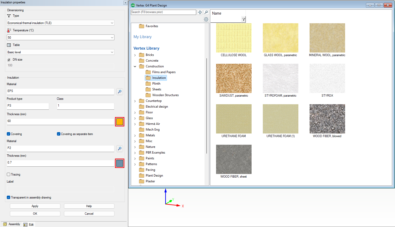Enable the Tracing checkbox
395x227 pixels.
(9, 174)
